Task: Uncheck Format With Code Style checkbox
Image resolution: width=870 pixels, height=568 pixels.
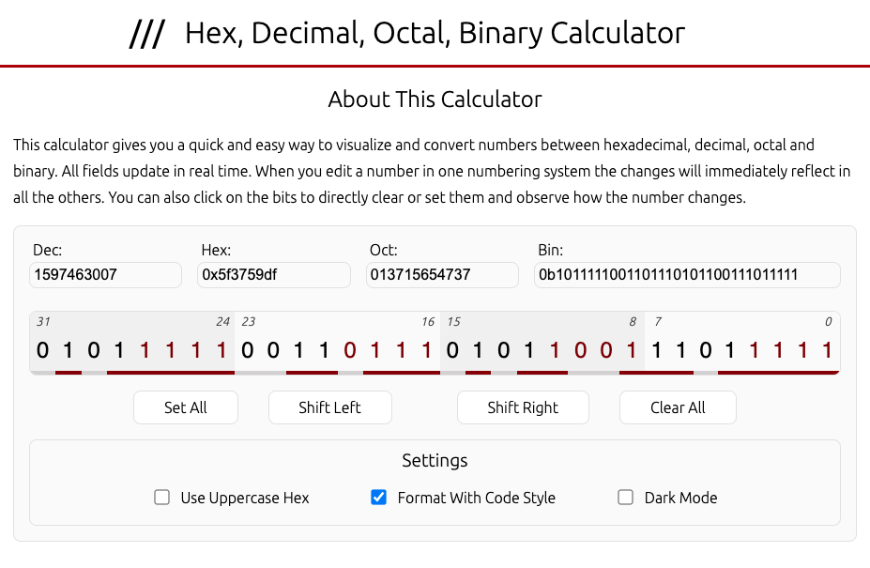Action: point(379,498)
